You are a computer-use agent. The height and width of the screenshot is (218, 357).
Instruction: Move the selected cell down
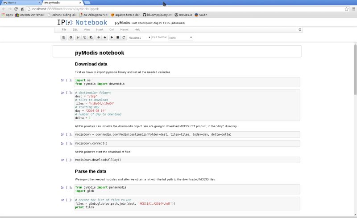coord(105,37)
